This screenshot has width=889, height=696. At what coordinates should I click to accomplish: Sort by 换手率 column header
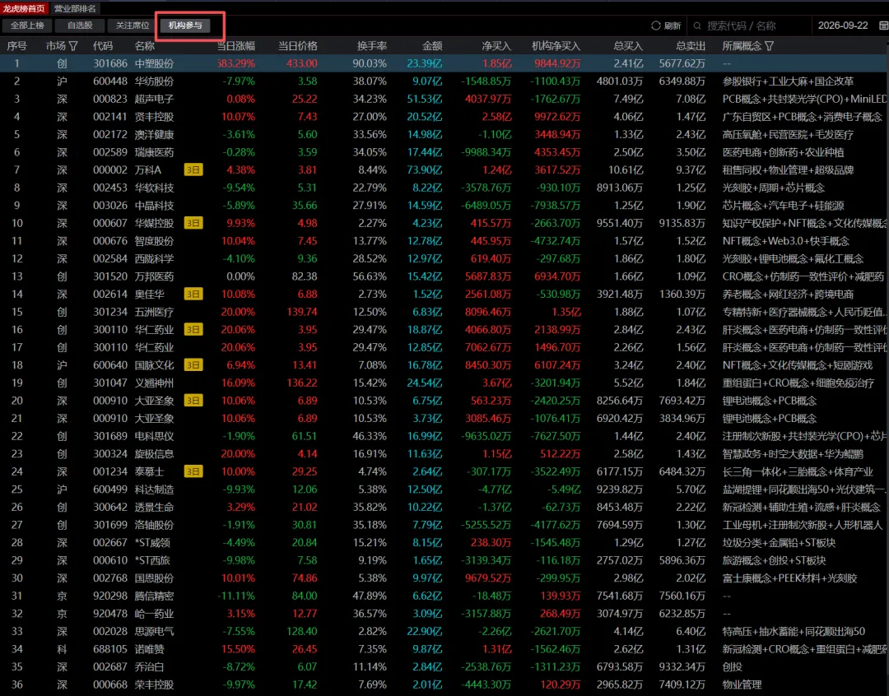coord(372,46)
